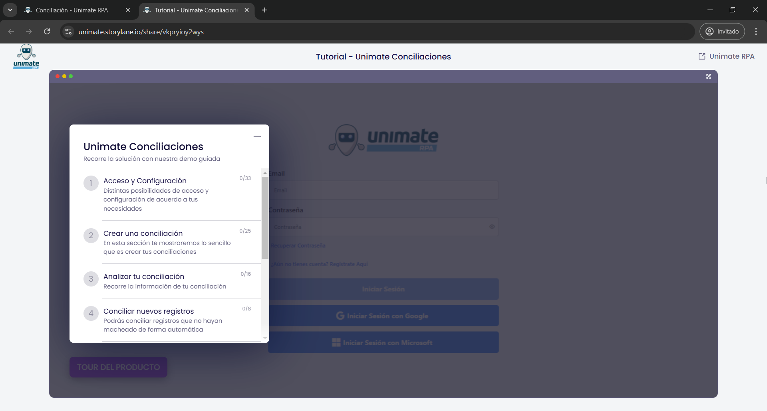Click the Contraseña input field
Image resolution: width=767 pixels, height=411 pixels.
click(x=383, y=227)
